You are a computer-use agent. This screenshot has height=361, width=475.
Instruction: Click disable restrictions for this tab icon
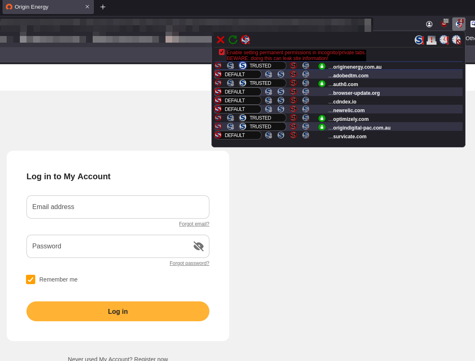[x=432, y=40]
